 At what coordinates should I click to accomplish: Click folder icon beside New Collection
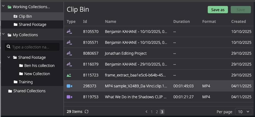tap(21, 74)
